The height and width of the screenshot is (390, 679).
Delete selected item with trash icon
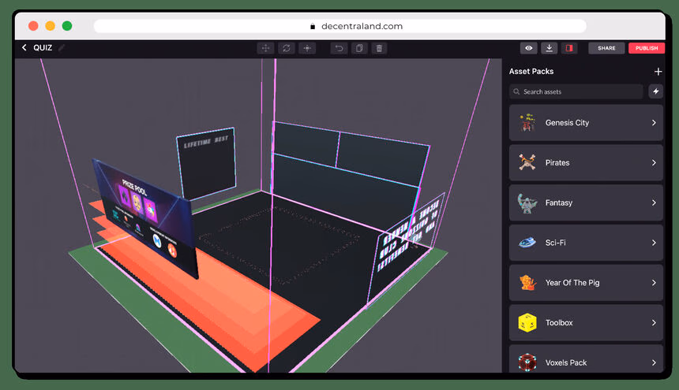[379, 48]
